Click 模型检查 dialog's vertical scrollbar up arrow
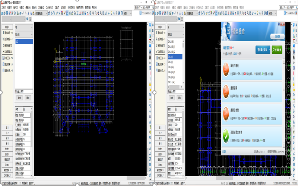The image size is (298, 186). click(284, 61)
